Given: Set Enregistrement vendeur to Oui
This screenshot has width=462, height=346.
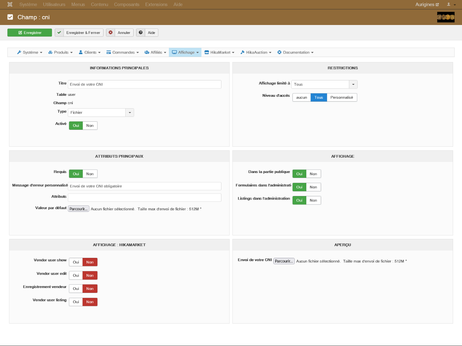Looking at the screenshot, I should point(76,289).
